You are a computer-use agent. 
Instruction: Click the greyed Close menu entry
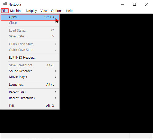point(30,23)
